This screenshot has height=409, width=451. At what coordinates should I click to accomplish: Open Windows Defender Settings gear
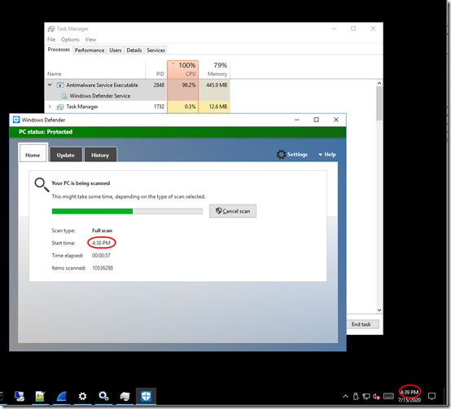click(292, 155)
